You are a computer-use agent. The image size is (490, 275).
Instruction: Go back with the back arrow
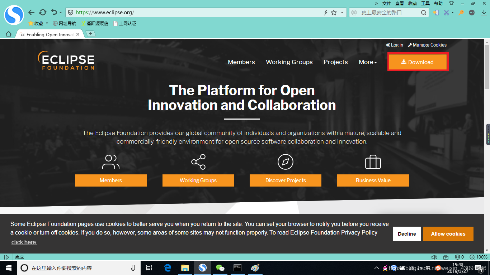[x=32, y=13]
